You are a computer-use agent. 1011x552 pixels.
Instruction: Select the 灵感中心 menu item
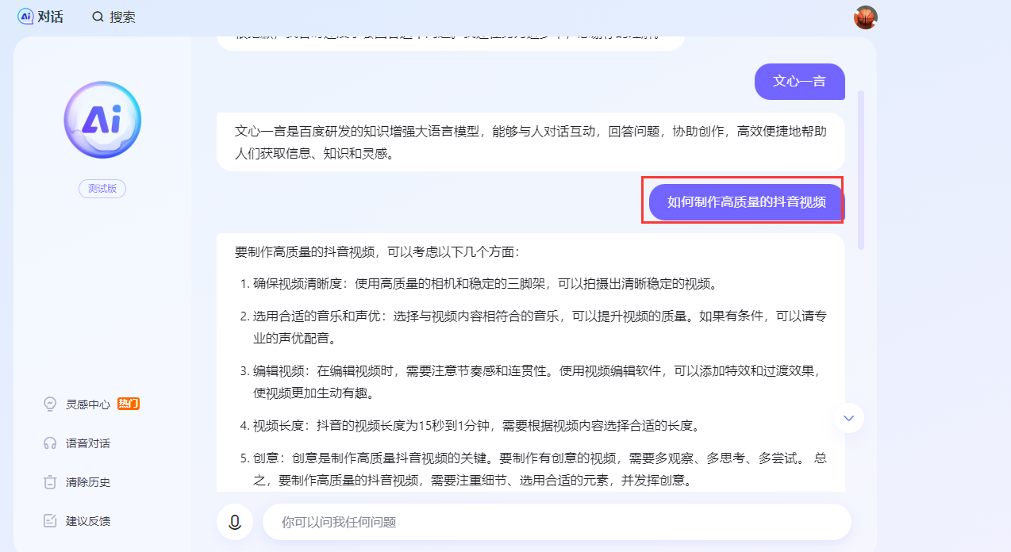coord(88,404)
